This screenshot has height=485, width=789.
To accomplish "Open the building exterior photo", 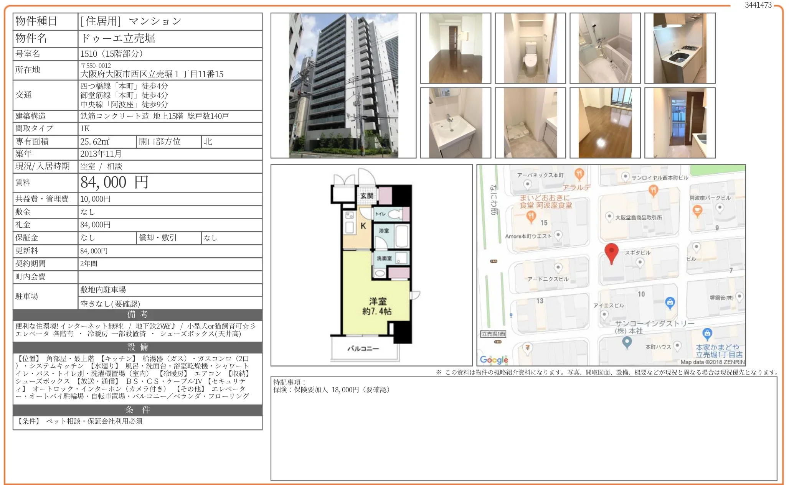I will point(343,85).
